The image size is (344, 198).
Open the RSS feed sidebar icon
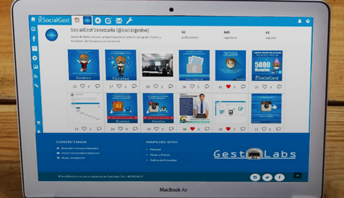coord(36,76)
